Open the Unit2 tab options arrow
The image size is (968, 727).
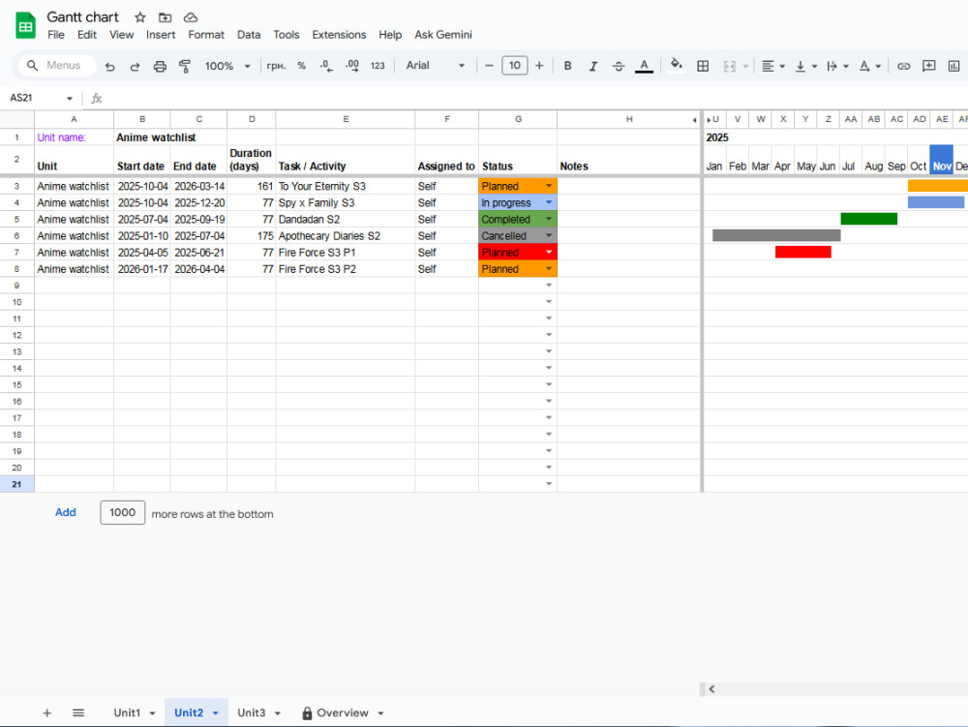tap(216, 713)
